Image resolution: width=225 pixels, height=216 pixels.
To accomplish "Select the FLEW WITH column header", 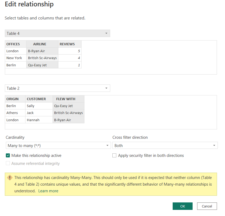I will [66, 99].
